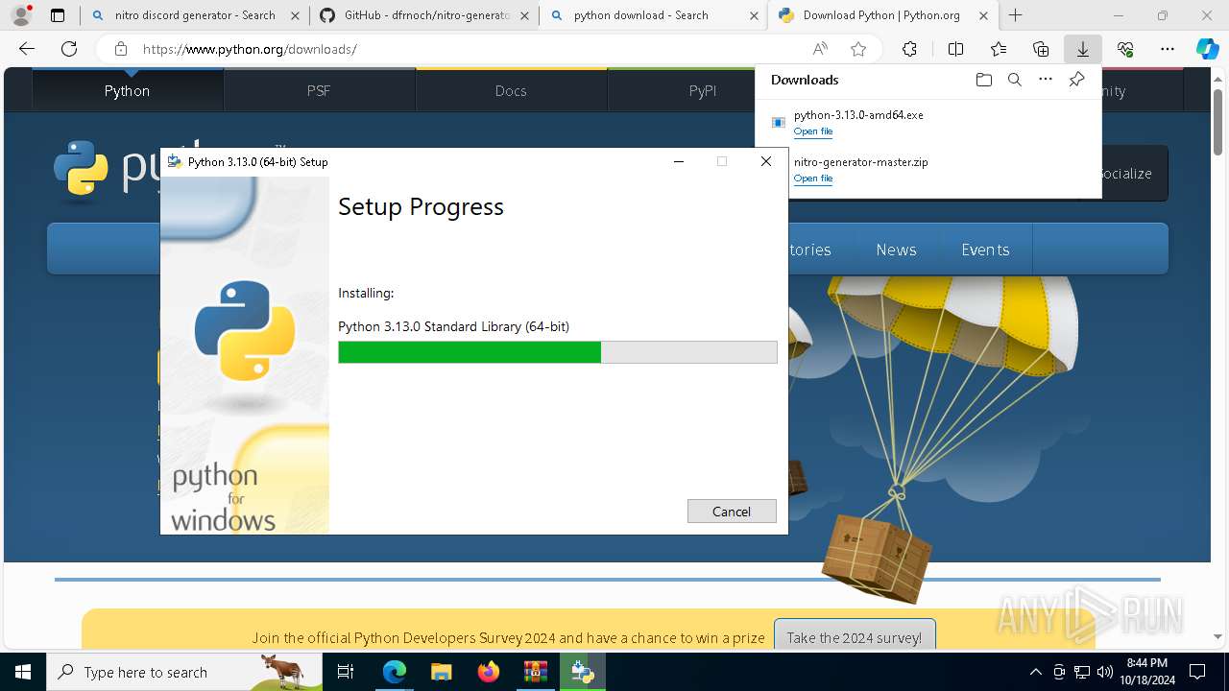This screenshot has height=691, width=1229.
Task: Open the downloads folder icon
Action: (x=983, y=80)
